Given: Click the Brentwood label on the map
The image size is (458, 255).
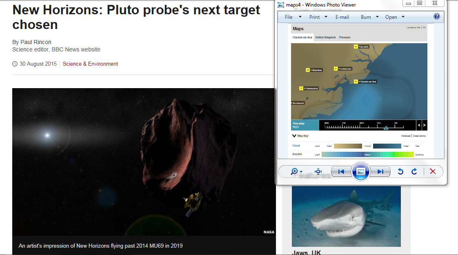Looking at the screenshot, I should [x=298, y=103].
